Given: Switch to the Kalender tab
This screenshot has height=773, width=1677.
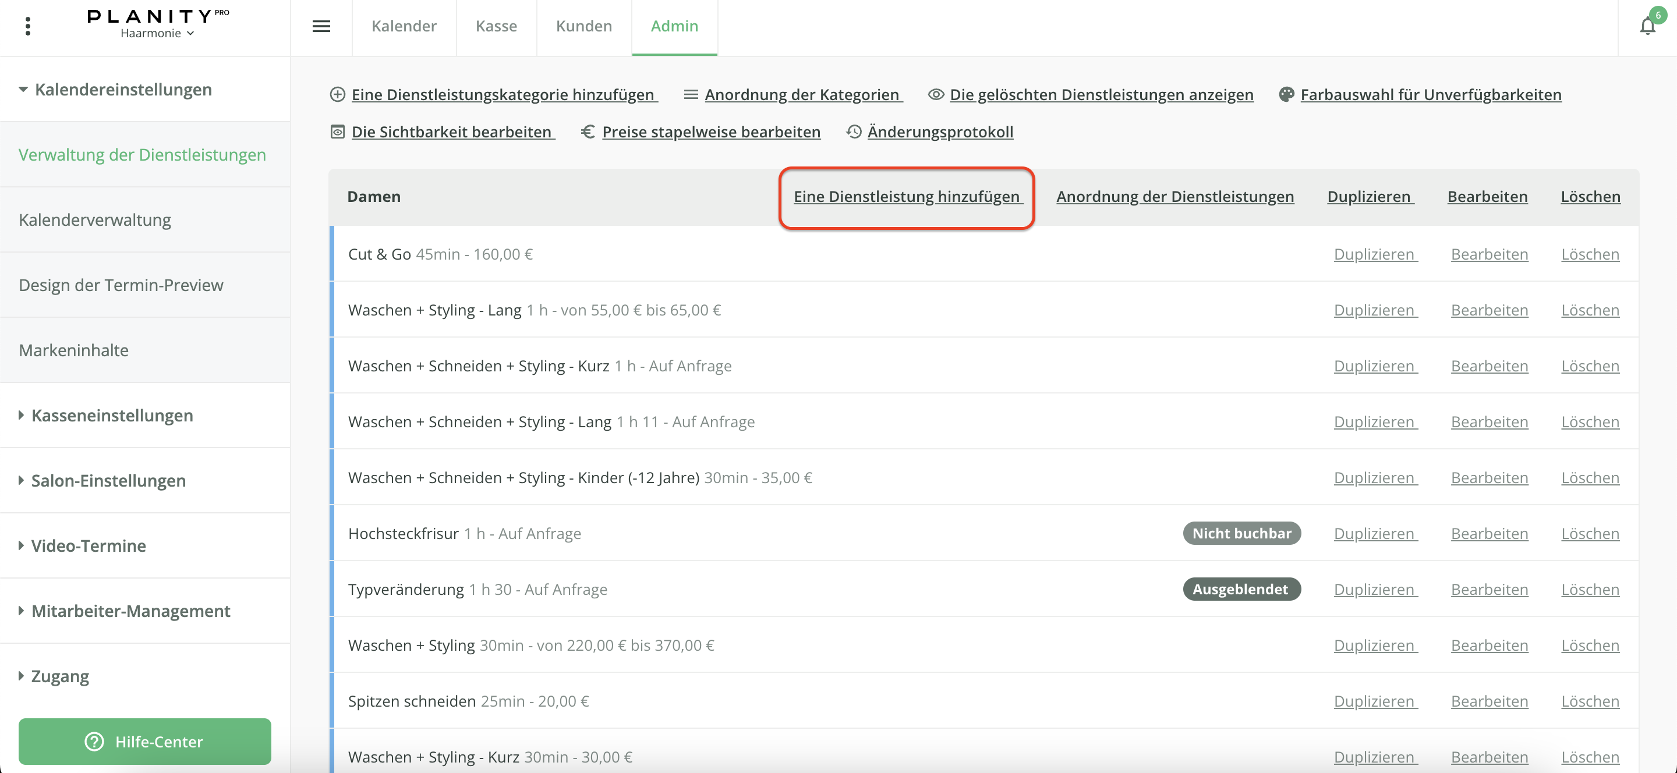Looking at the screenshot, I should point(404,26).
